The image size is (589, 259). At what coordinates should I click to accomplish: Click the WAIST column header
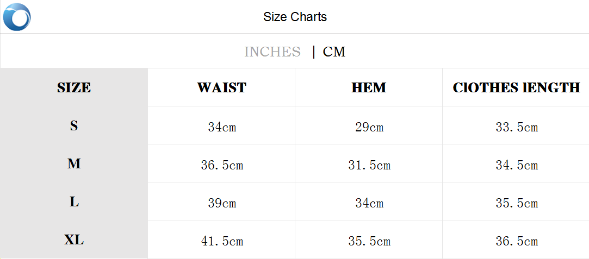point(221,87)
